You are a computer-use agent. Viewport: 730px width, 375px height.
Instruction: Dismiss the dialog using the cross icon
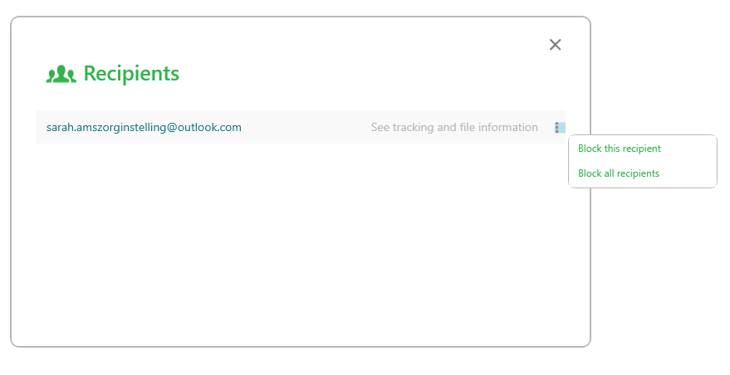555,45
